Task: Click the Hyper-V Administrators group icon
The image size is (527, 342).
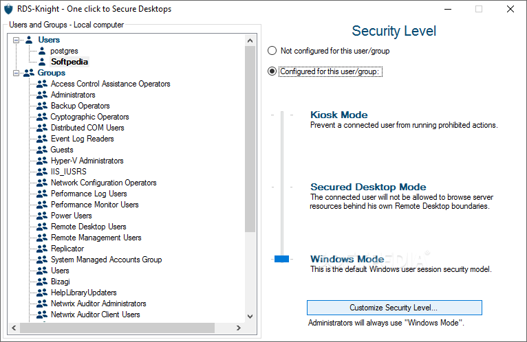Action: pos(42,161)
